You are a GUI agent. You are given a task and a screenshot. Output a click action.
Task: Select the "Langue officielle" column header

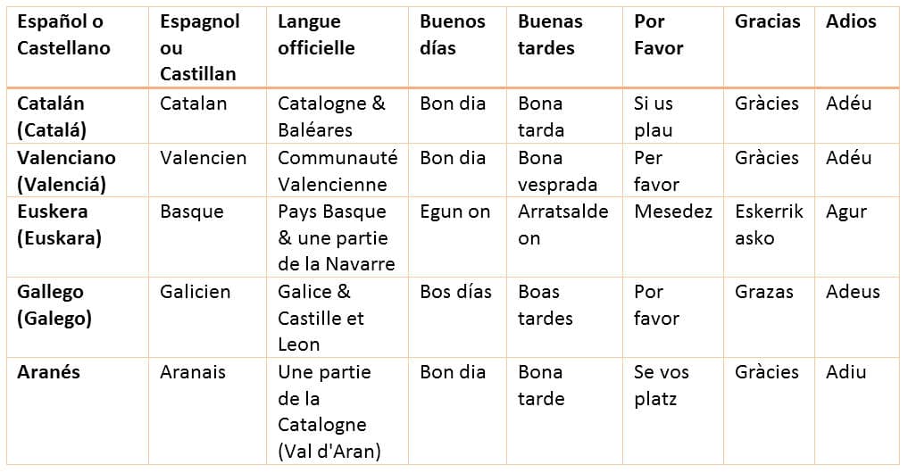(316, 35)
